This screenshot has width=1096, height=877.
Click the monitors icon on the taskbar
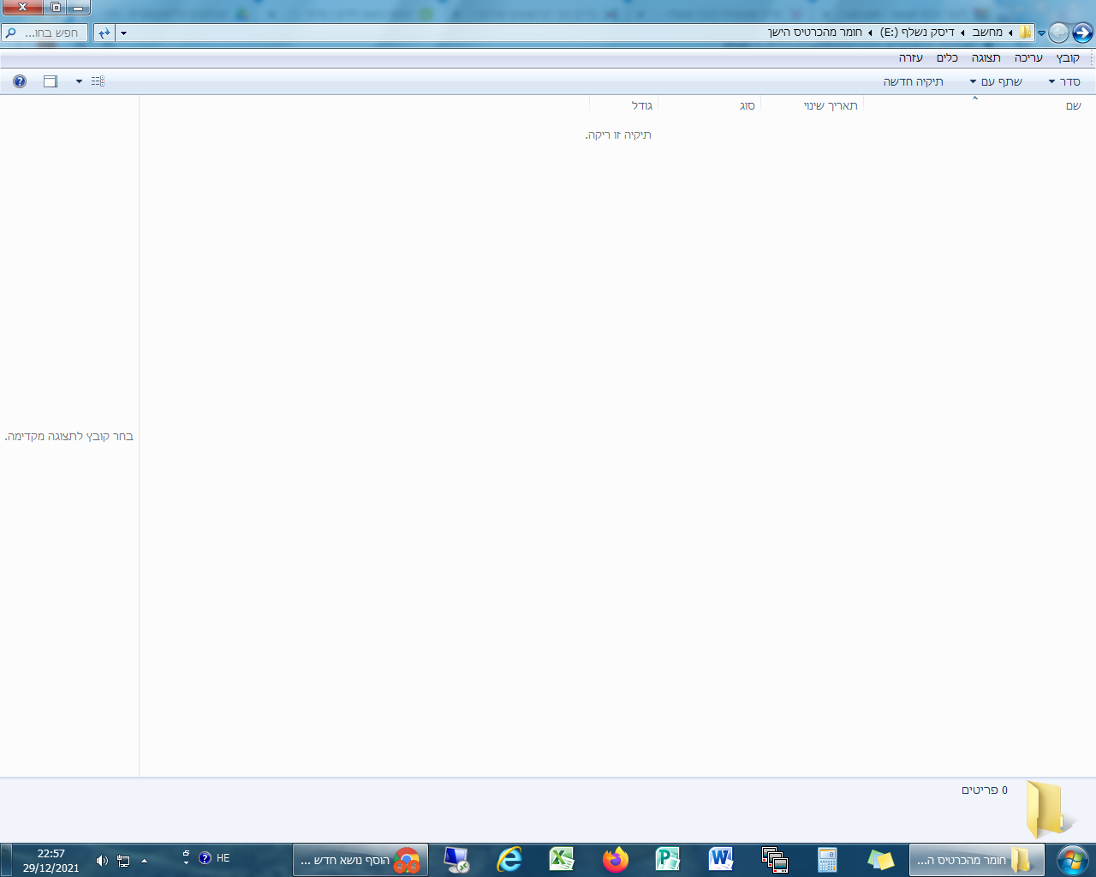774,860
